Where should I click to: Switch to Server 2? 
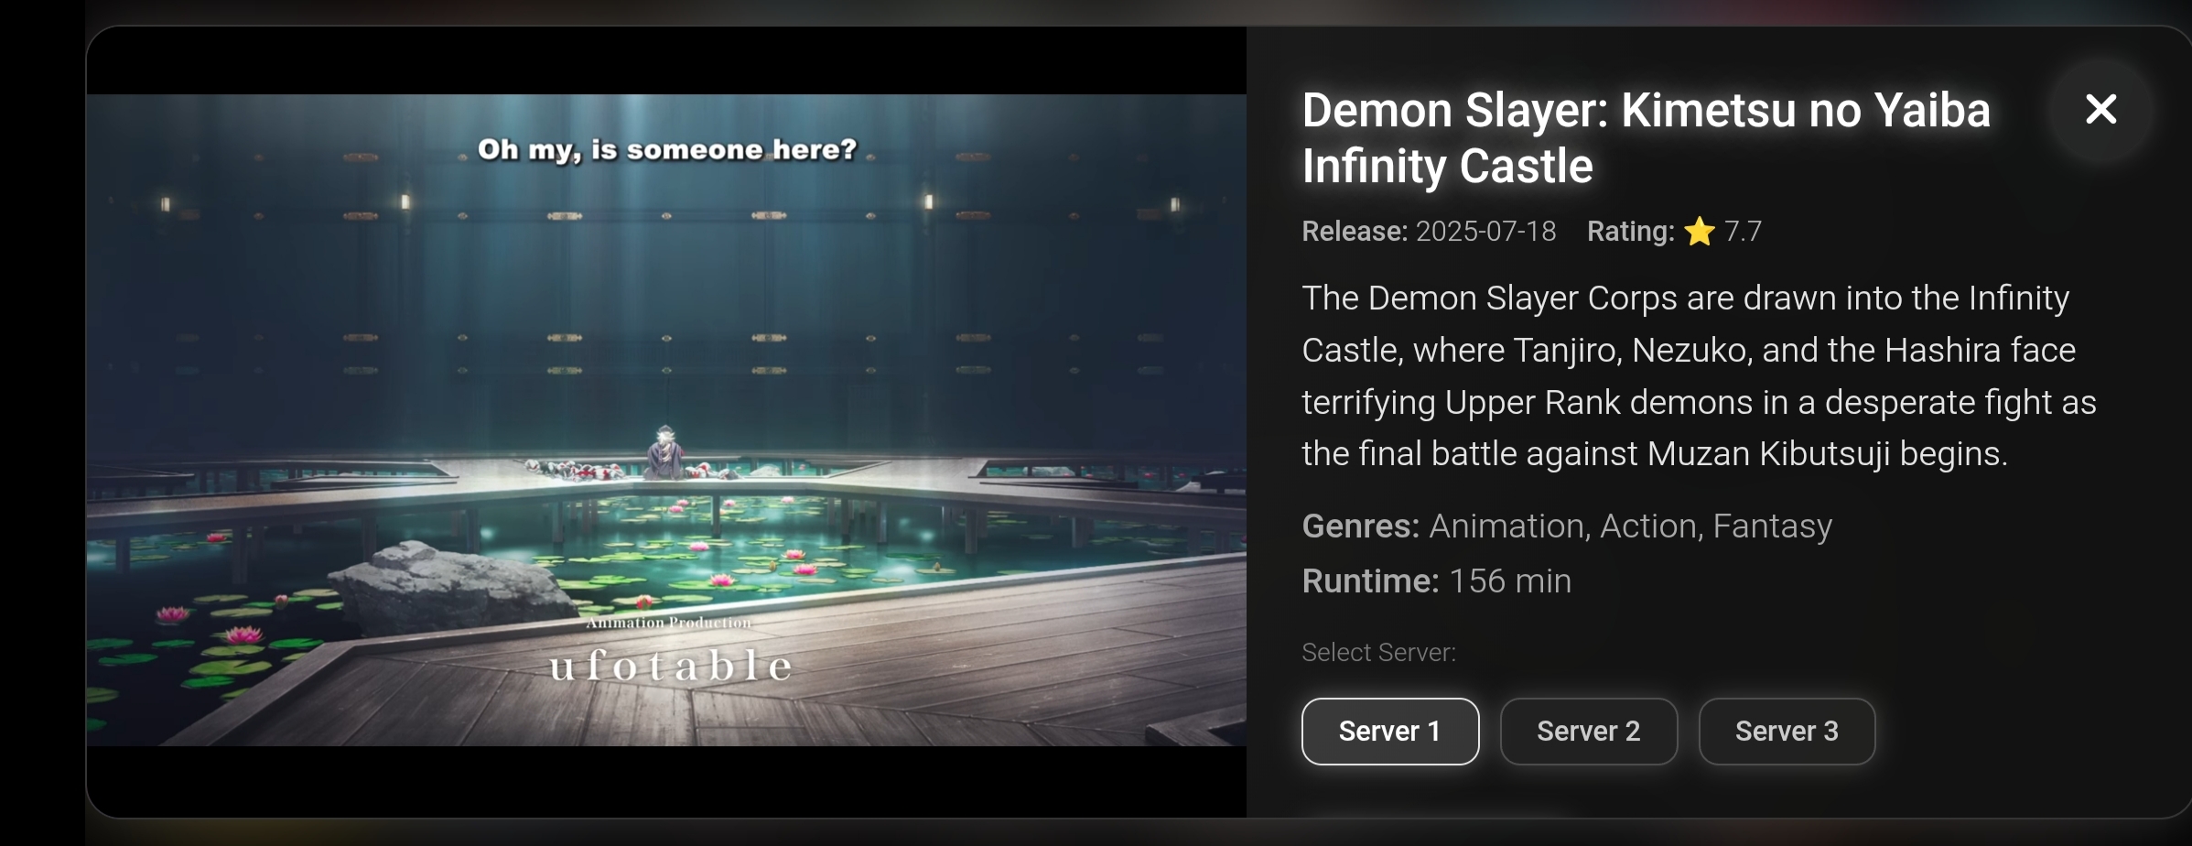[x=1589, y=732]
